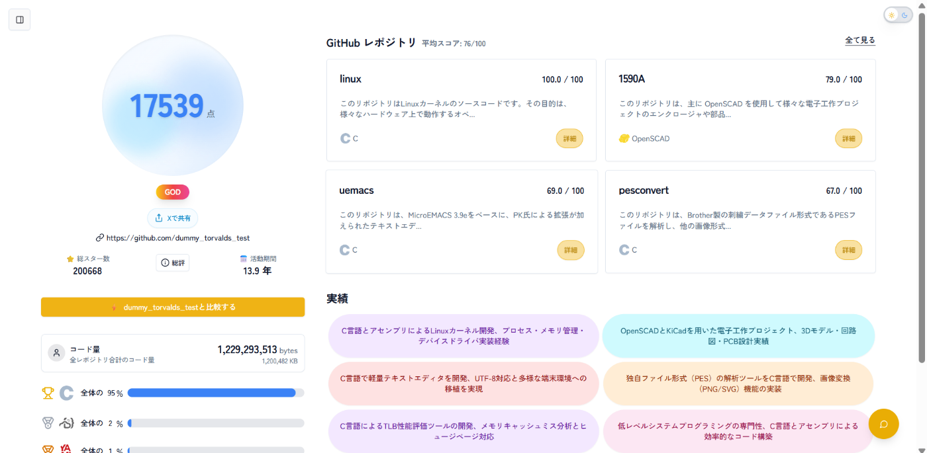Click the 95% C language progress bar

coord(216,393)
